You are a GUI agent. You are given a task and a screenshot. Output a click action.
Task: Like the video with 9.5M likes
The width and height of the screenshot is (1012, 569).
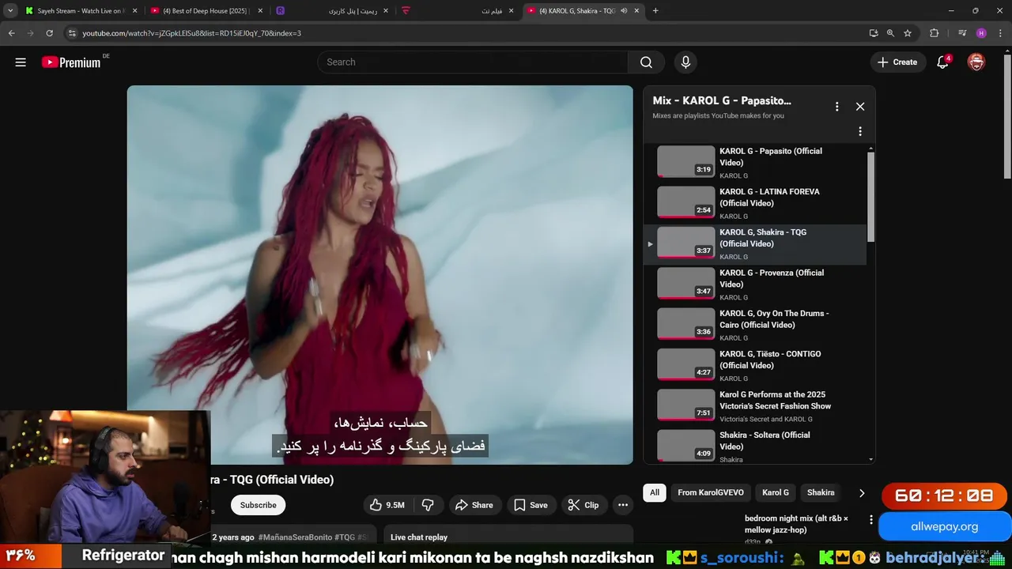point(387,505)
